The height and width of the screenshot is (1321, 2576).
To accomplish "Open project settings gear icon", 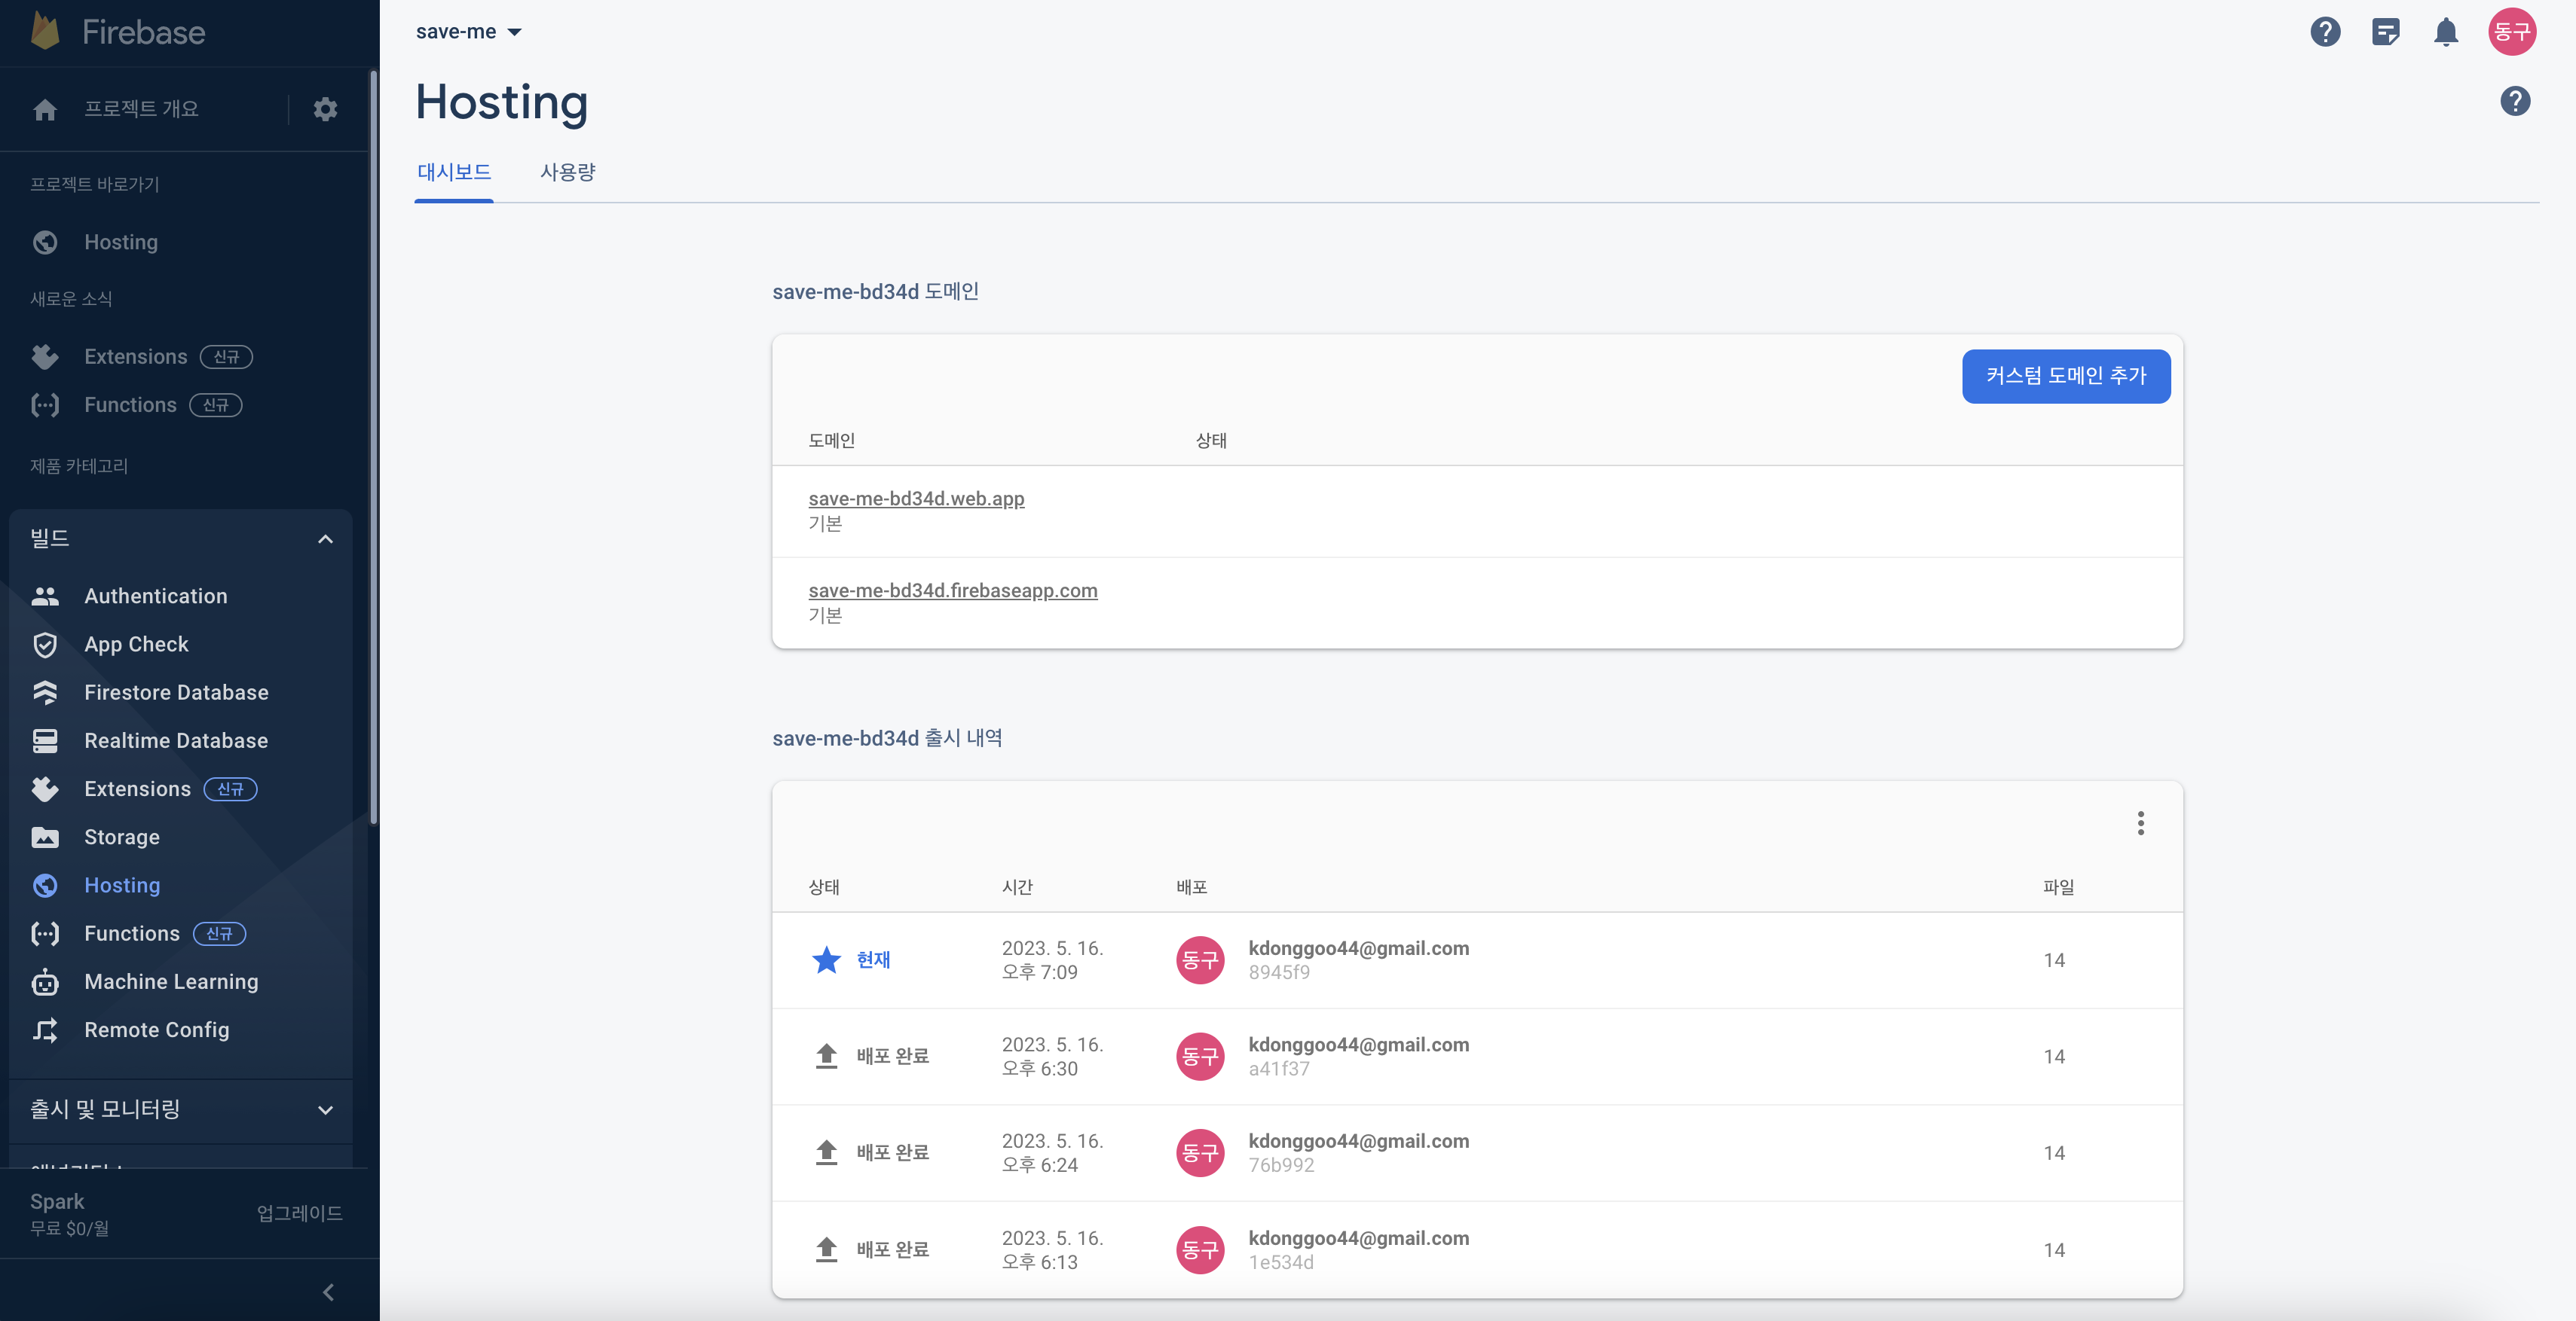I will (x=325, y=109).
